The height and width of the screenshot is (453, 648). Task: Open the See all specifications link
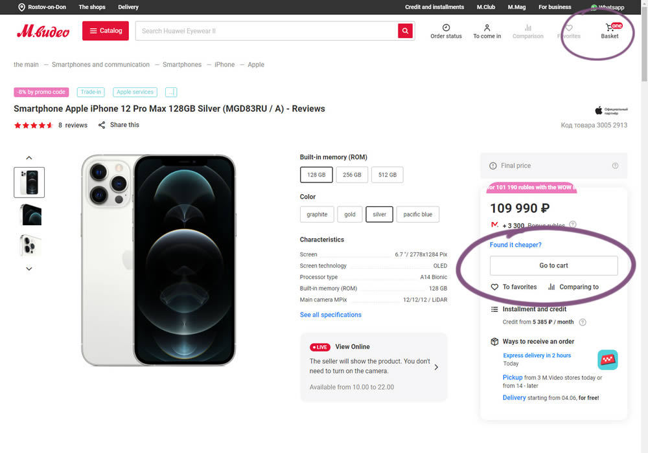click(x=330, y=315)
